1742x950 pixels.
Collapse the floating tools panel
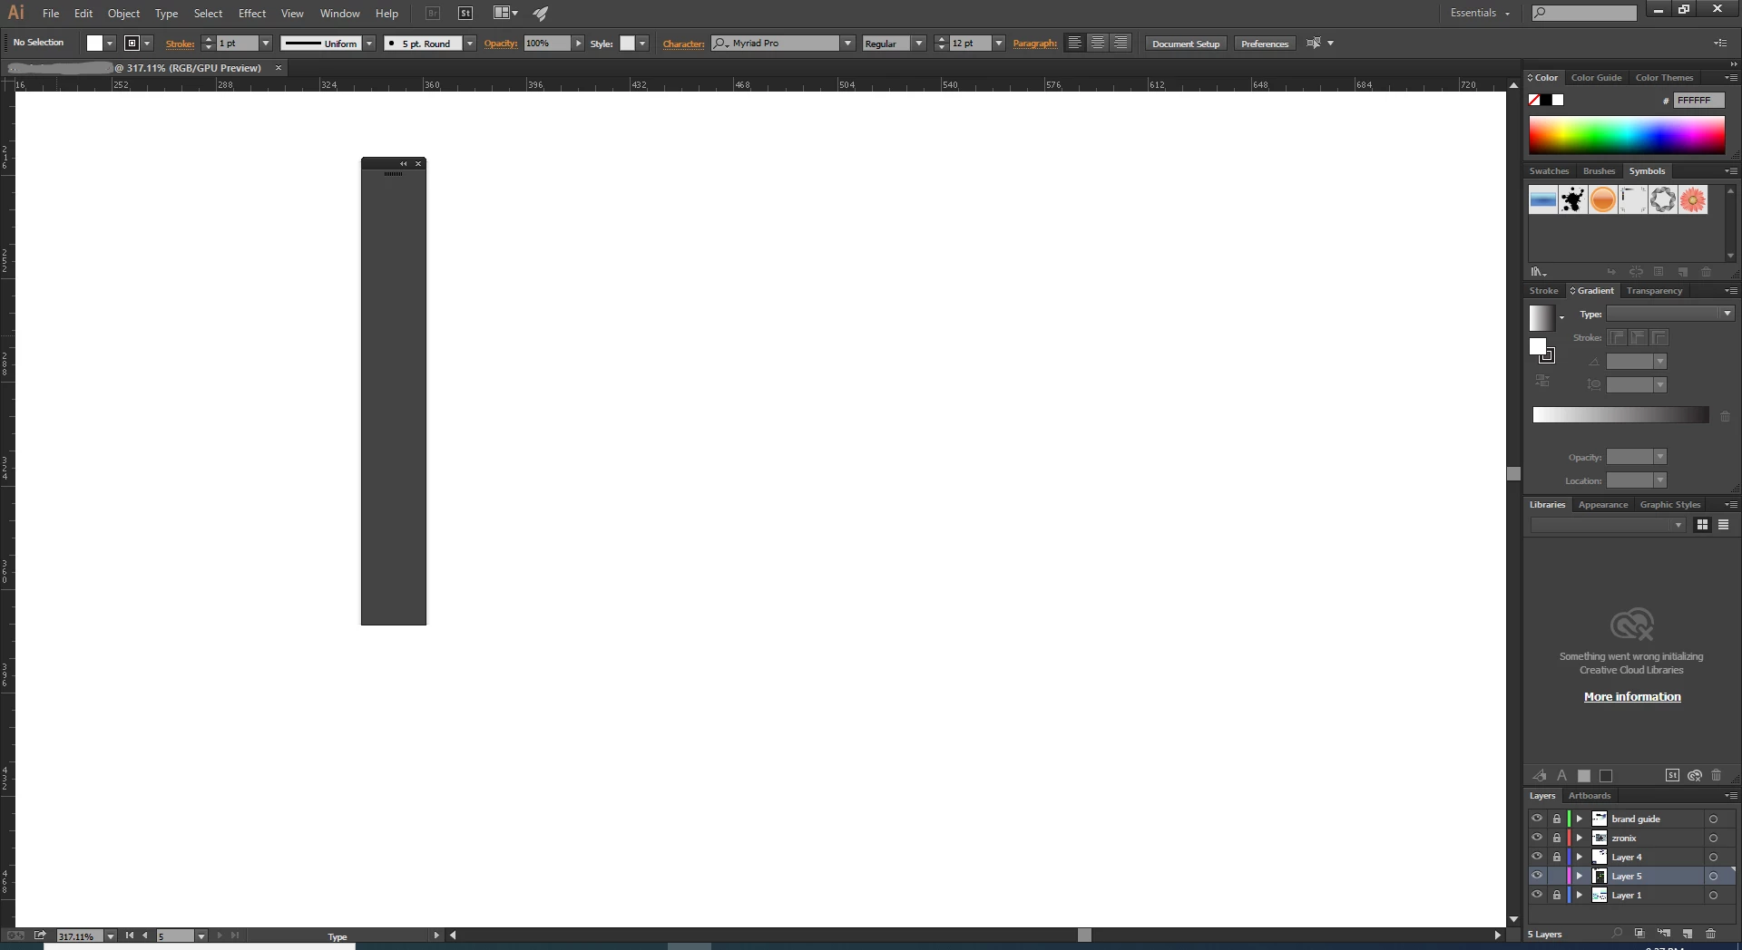pos(404,164)
